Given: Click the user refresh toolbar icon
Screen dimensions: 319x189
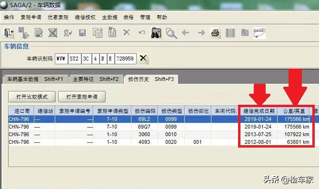Looking at the screenshot, I should [68, 33].
